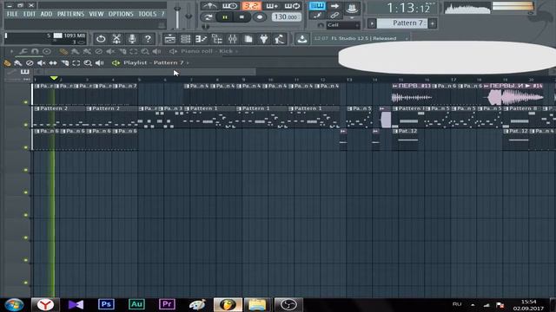Adjust the master pitch slider
The image size is (556, 312).
click(x=189, y=16)
